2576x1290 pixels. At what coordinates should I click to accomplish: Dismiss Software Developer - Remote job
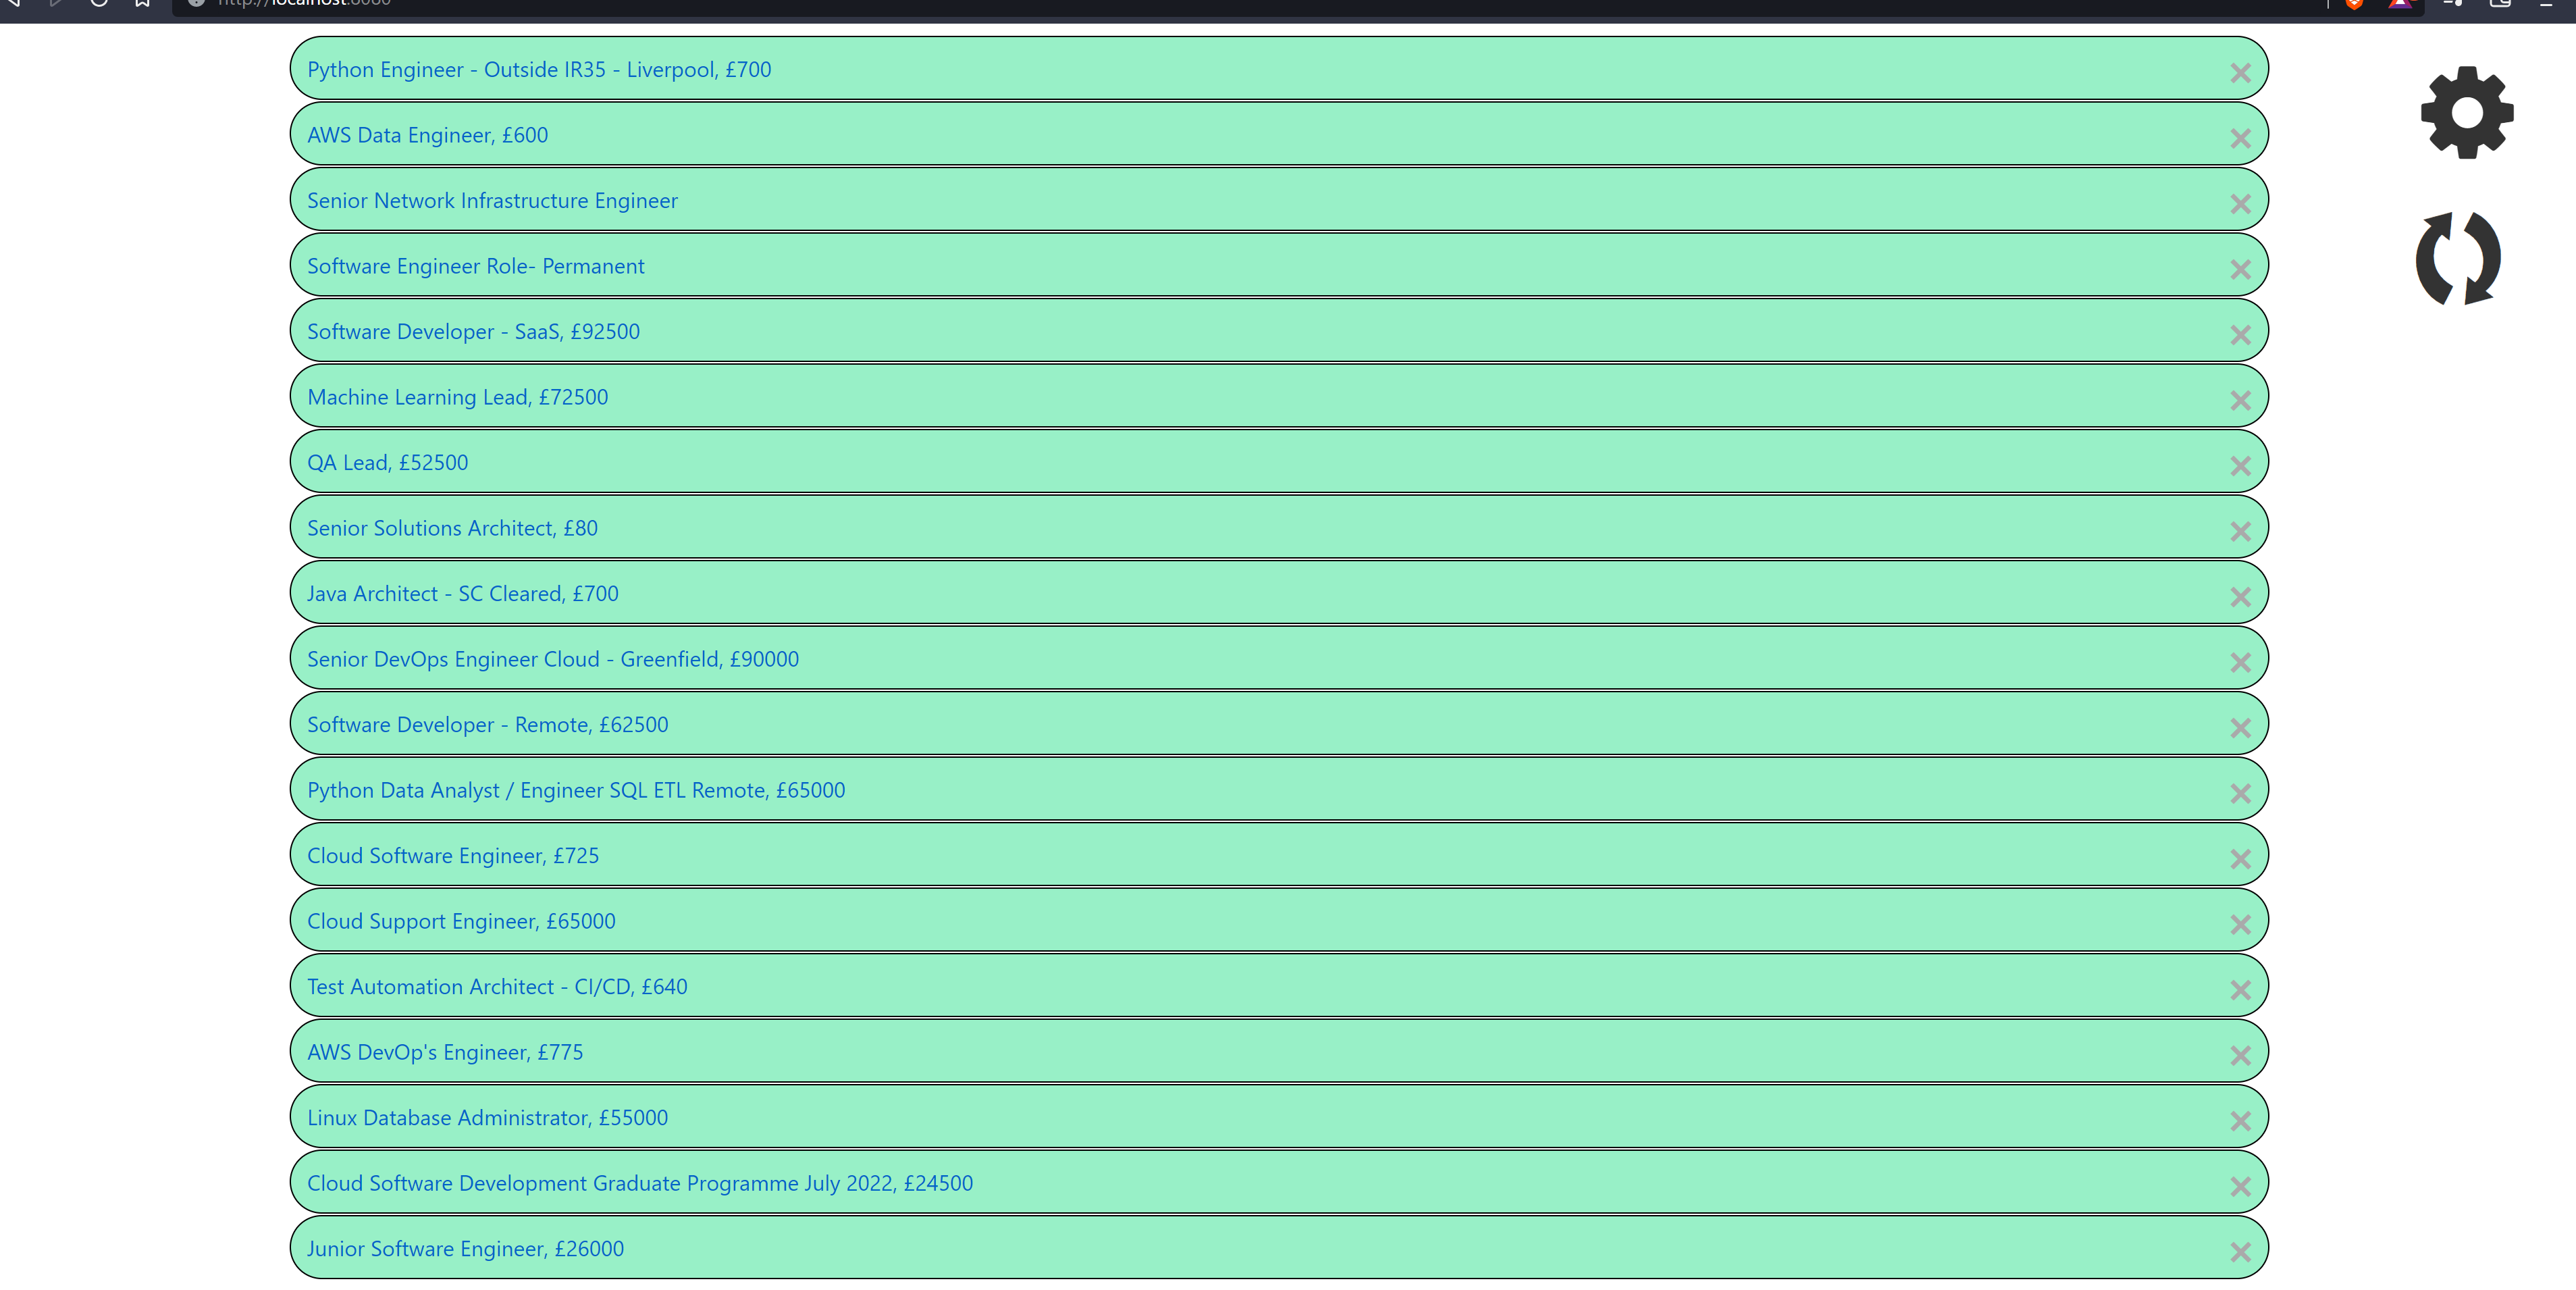(x=2240, y=728)
